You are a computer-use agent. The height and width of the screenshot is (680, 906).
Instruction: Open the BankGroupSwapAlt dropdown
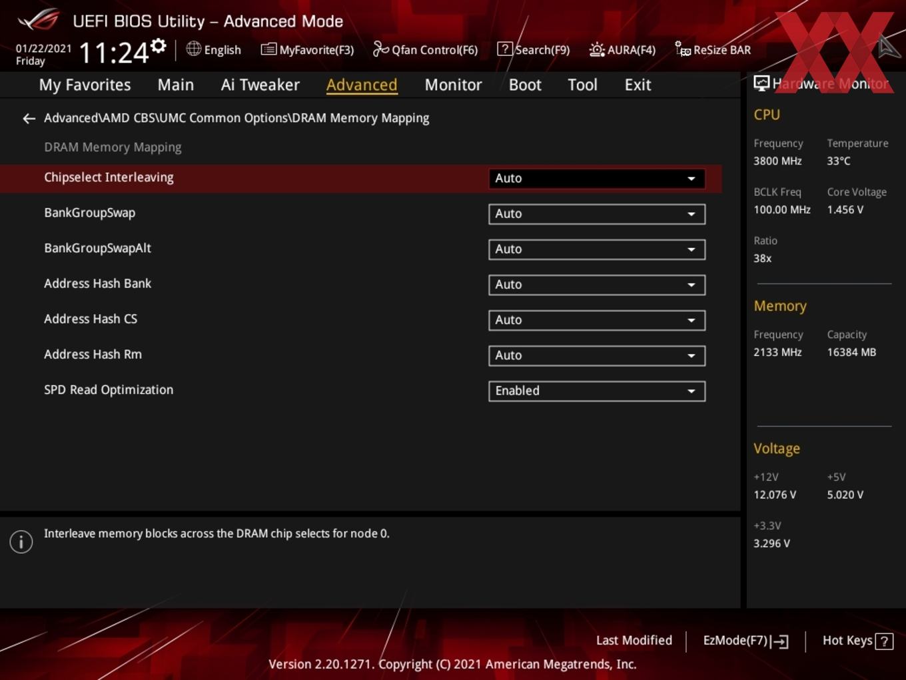coord(597,249)
